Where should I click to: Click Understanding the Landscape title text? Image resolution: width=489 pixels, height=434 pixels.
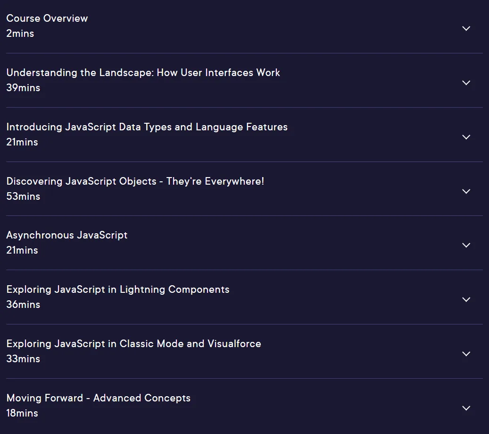[x=143, y=73]
